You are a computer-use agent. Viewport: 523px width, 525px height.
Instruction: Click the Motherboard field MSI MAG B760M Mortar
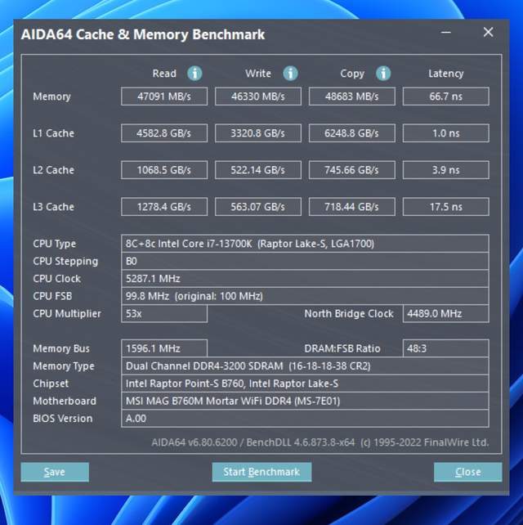click(x=305, y=401)
